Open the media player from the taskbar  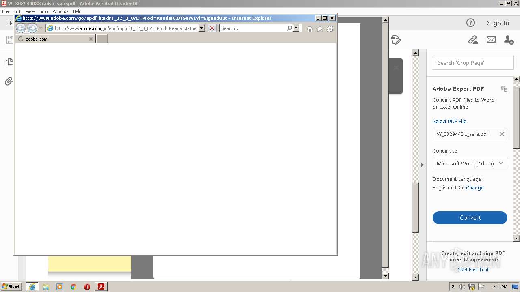pos(60,287)
